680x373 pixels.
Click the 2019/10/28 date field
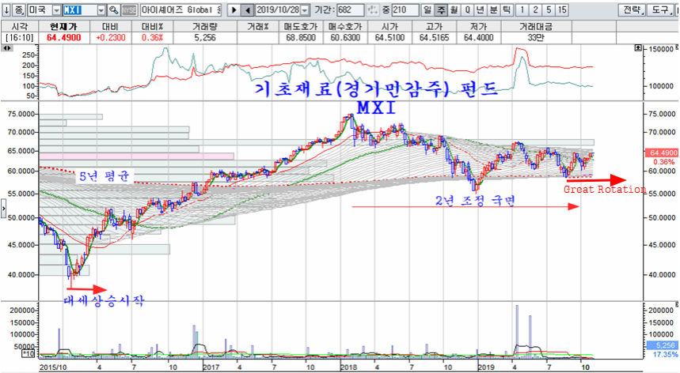pyautogui.click(x=278, y=10)
